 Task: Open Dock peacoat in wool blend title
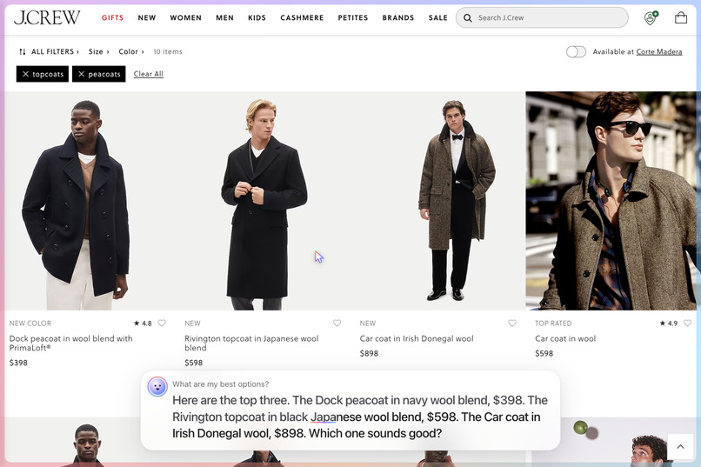pyautogui.click(x=70, y=344)
